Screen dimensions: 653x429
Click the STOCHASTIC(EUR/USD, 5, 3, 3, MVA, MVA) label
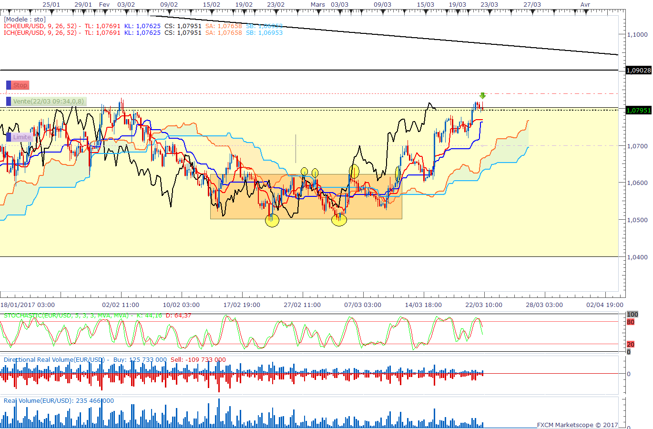(x=66, y=316)
